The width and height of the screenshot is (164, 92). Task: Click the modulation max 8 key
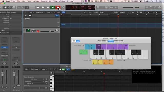tap(126, 47)
